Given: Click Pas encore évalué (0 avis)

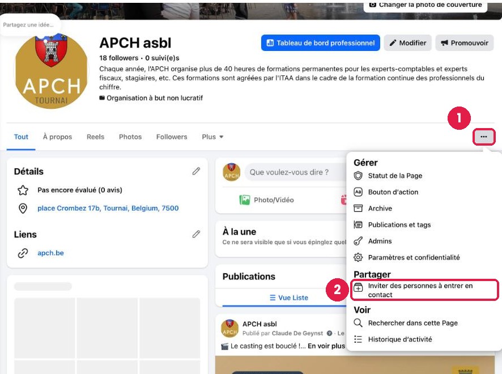Looking at the screenshot, I should coord(80,190).
